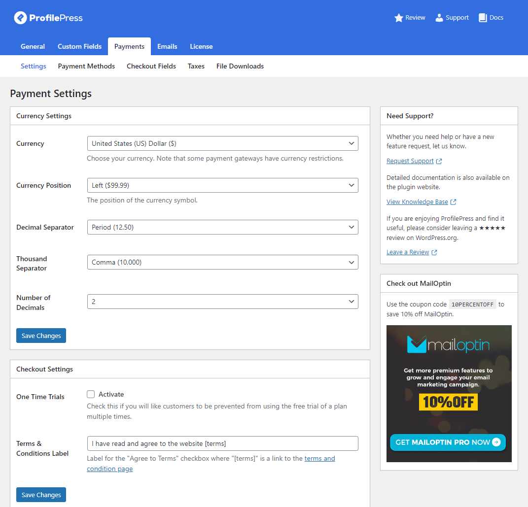Click the Support person icon
The height and width of the screenshot is (507, 528).
[439, 18]
